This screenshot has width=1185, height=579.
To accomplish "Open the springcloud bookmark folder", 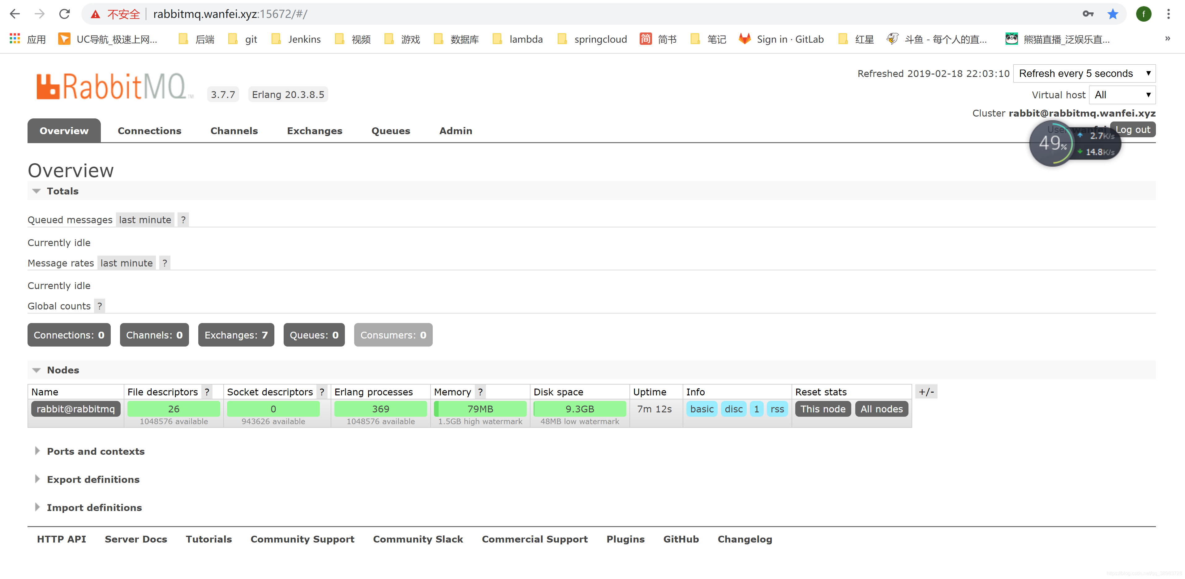I will coord(592,39).
